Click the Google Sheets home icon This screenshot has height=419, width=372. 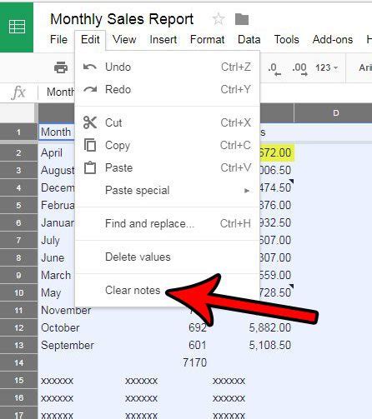click(17, 27)
